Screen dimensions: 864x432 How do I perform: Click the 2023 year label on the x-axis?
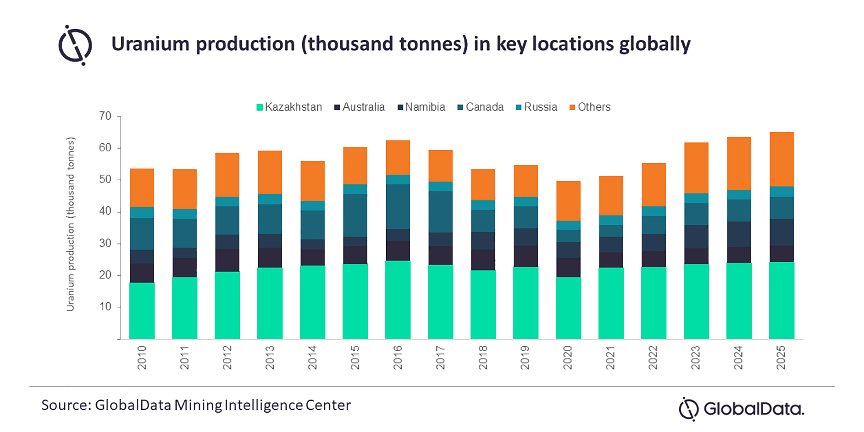click(696, 358)
